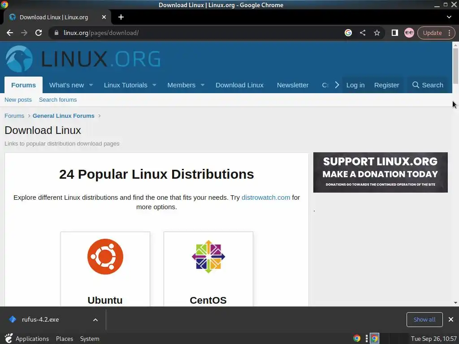This screenshot has width=459, height=344.
Task: Open the Places menu in the panel
Action: pos(65,339)
